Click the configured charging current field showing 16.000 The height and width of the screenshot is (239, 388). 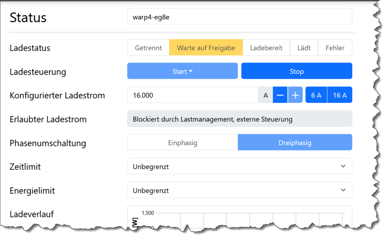pyautogui.click(x=193, y=95)
